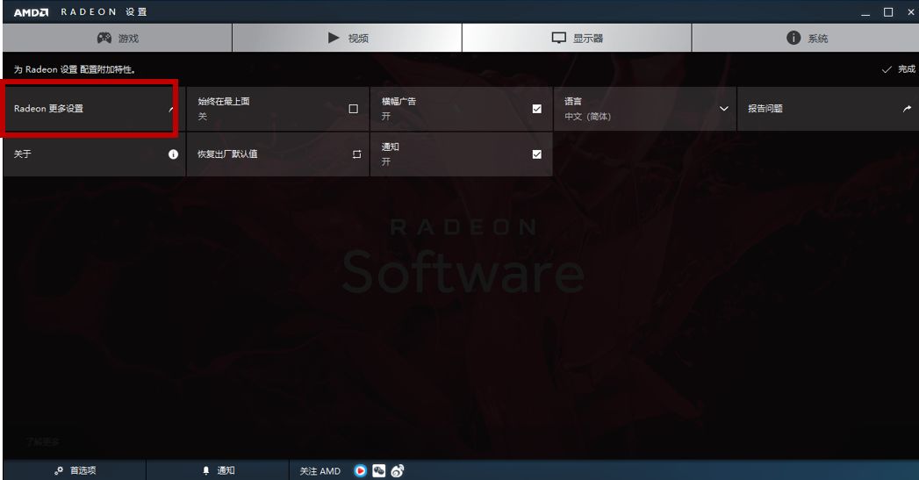Click the play triangle icon on 视频 tab
Viewport: 919px width, 480px height.
coord(334,38)
